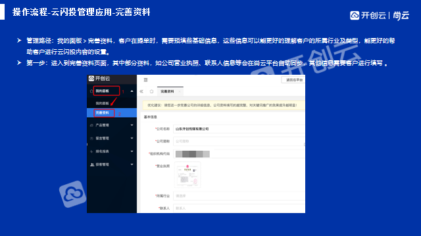The height and width of the screenshot is (236, 421).
Task: Click the hamburger menu toggle icon
Action: click(x=146, y=80)
